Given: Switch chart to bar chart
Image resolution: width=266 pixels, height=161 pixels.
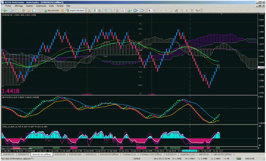Looking at the screenshot, I should pyautogui.click(x=89, y=11).
